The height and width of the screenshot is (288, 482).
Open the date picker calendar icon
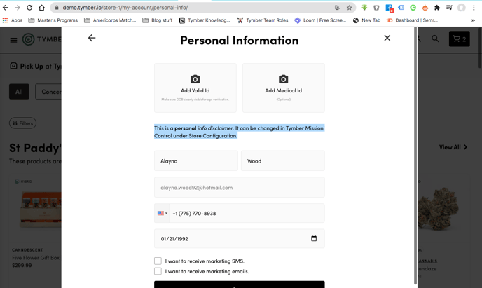[314, 238]
